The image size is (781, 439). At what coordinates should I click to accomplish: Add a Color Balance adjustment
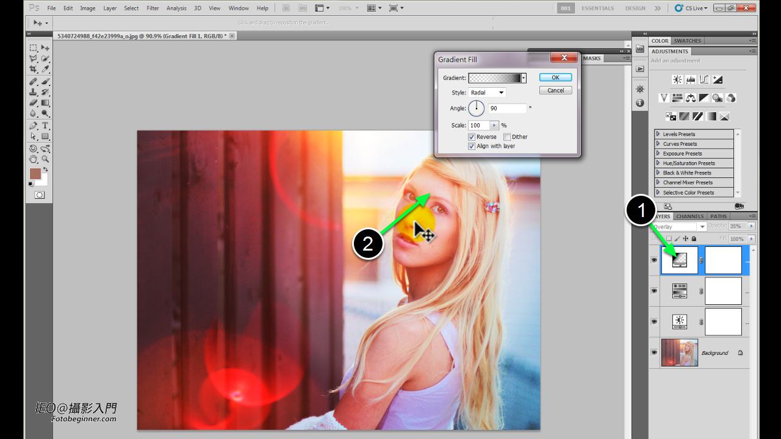click(691, 98)
